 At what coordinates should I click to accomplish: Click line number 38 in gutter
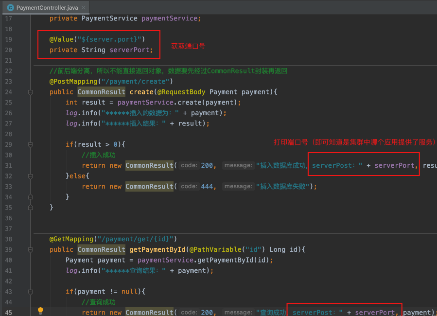click(x=9, y=239)
